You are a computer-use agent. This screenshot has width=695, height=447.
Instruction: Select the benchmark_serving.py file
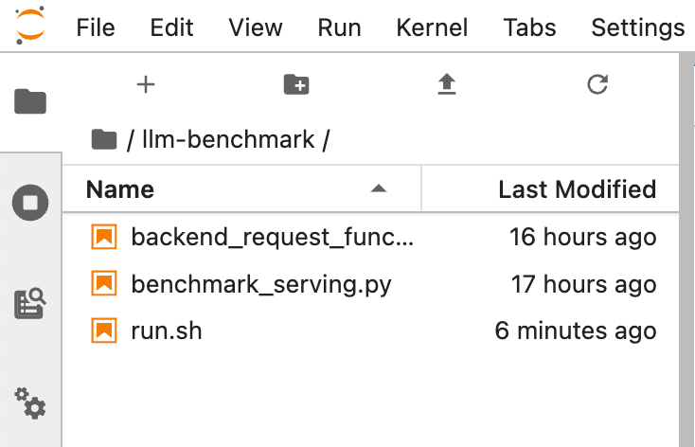coord(370,284)
